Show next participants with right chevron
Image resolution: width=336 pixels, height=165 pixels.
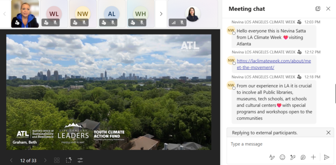pos(161,14)
